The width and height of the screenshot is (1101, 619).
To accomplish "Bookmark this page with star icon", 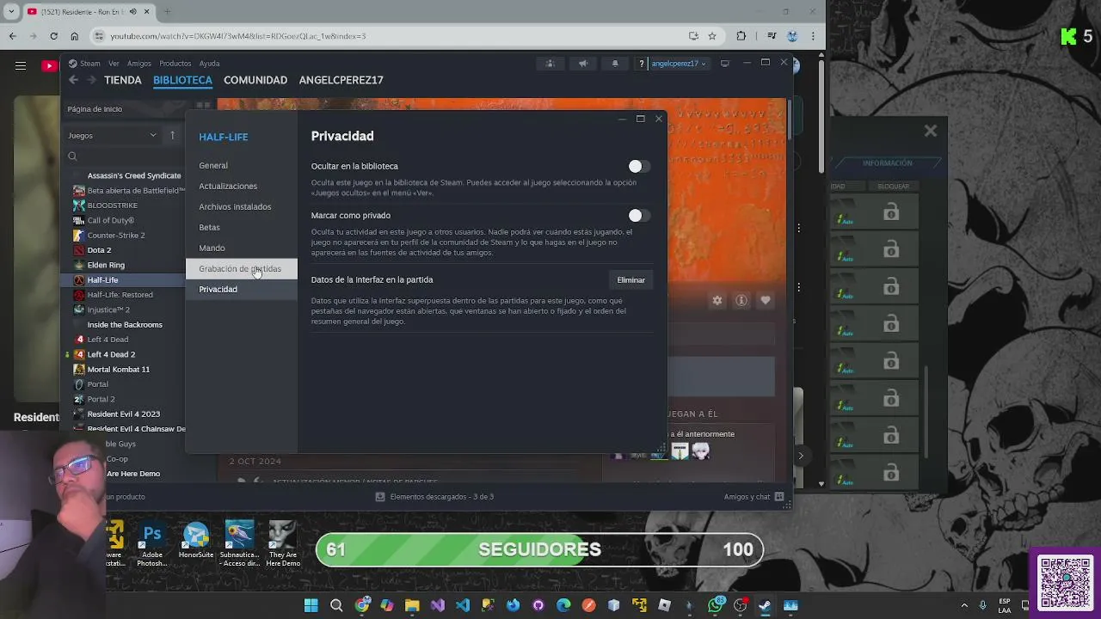I will (712, 36).
